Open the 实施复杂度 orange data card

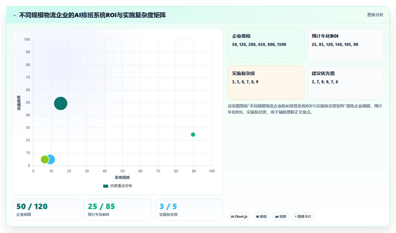[266, 83]
